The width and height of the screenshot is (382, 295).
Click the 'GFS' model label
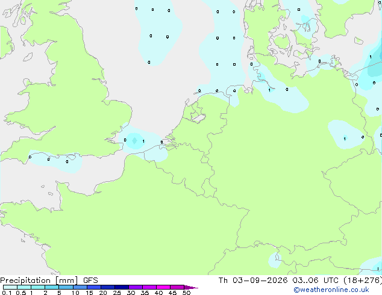click(x=90, y=281)
